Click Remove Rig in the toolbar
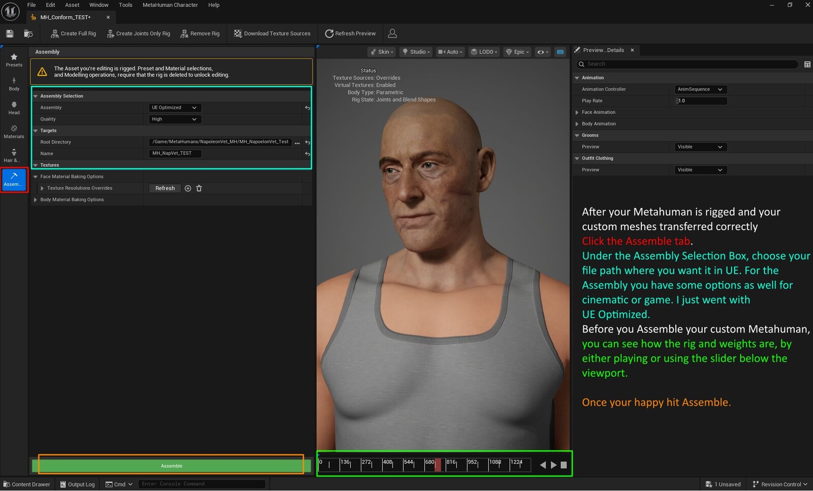 coord(200,34)
